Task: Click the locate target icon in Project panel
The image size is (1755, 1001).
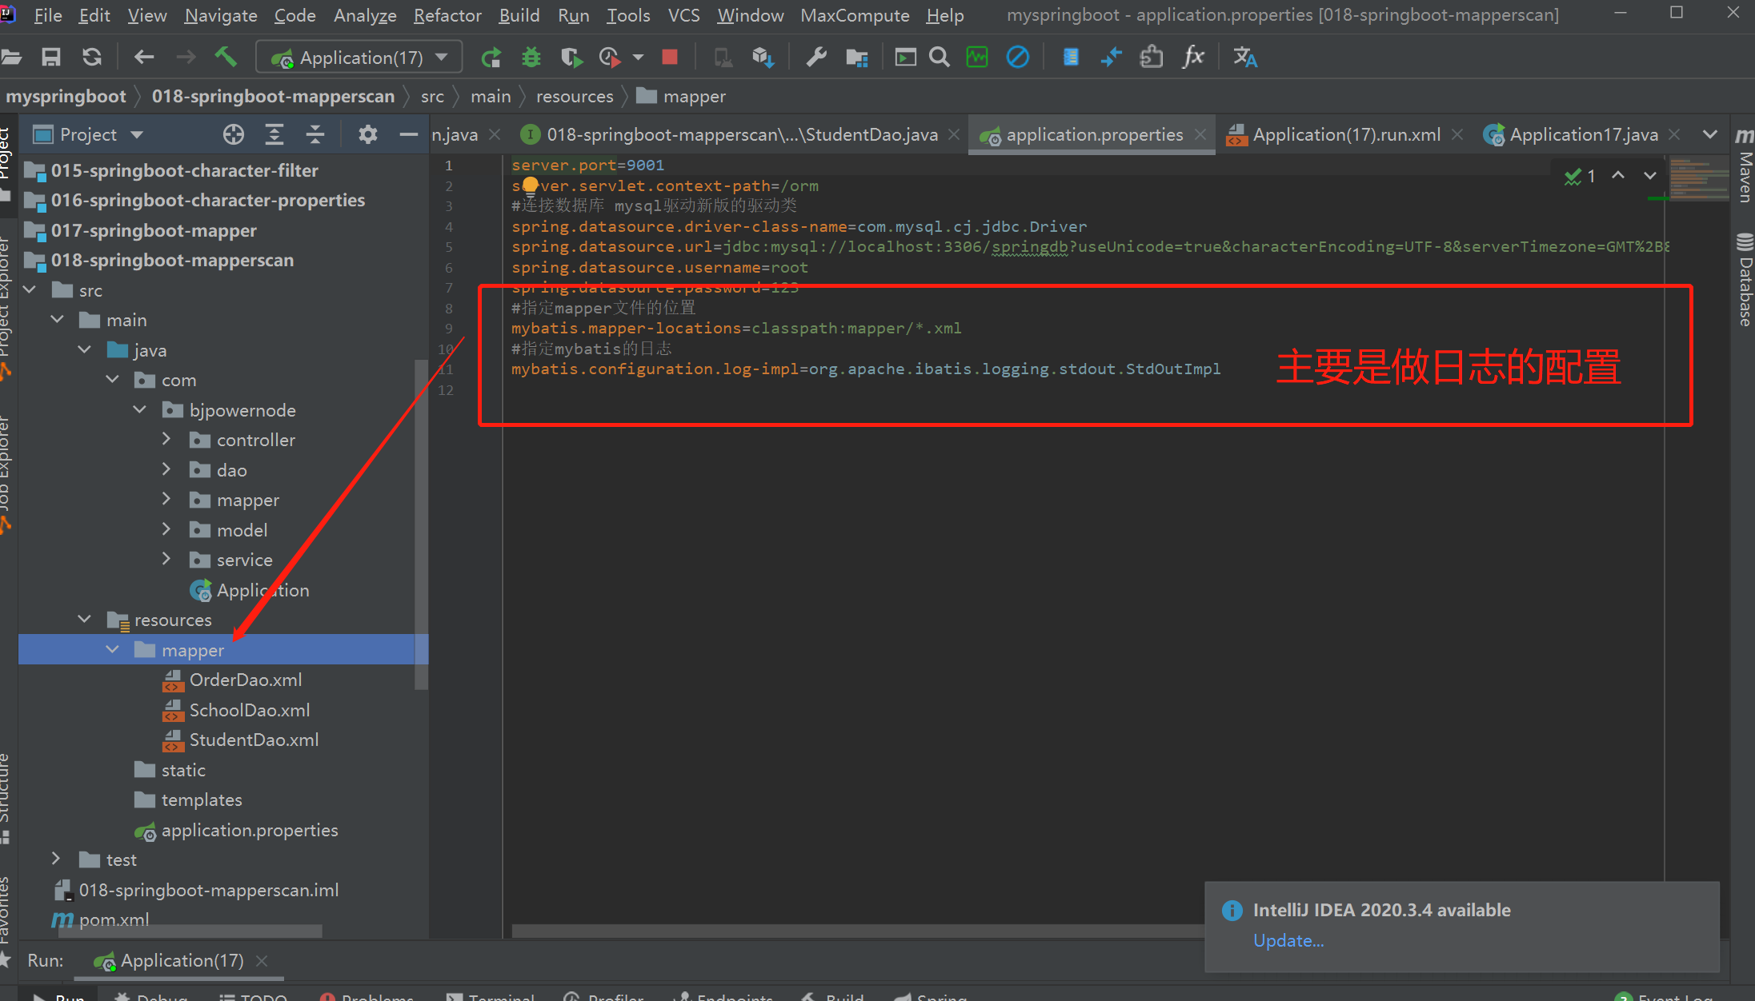Action: [x=234, y=134]
